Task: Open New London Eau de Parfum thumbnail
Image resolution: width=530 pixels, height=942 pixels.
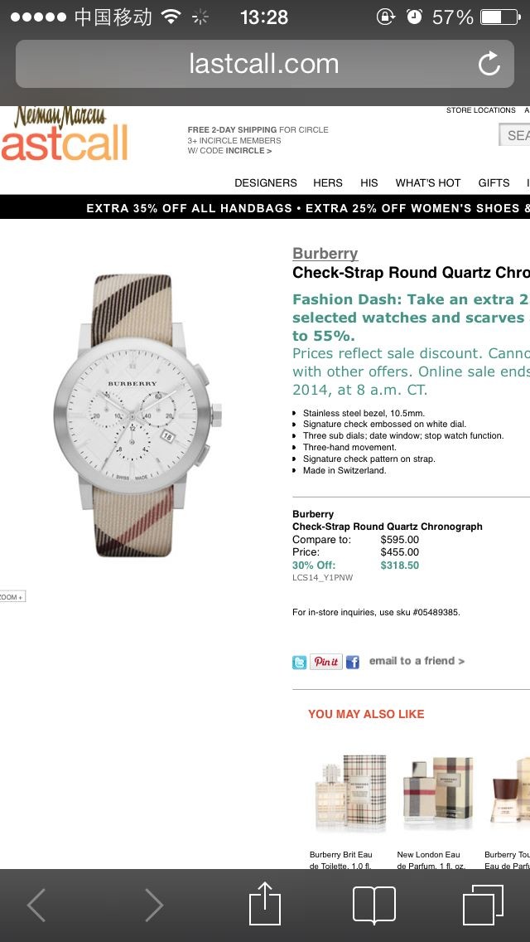Action: (x=438, y=794)
